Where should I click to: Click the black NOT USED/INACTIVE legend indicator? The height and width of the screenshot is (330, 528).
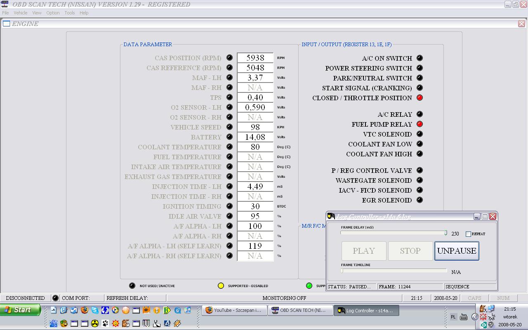132,285
